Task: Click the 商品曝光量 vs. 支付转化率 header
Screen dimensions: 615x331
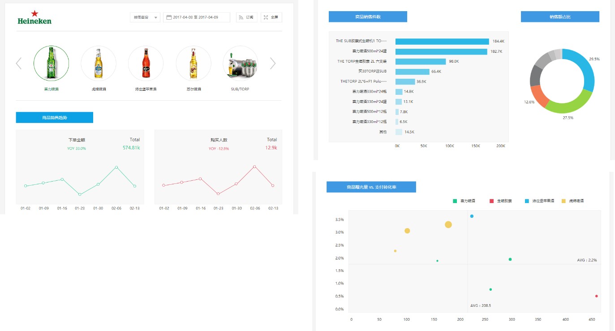Action: pos(371,187)
